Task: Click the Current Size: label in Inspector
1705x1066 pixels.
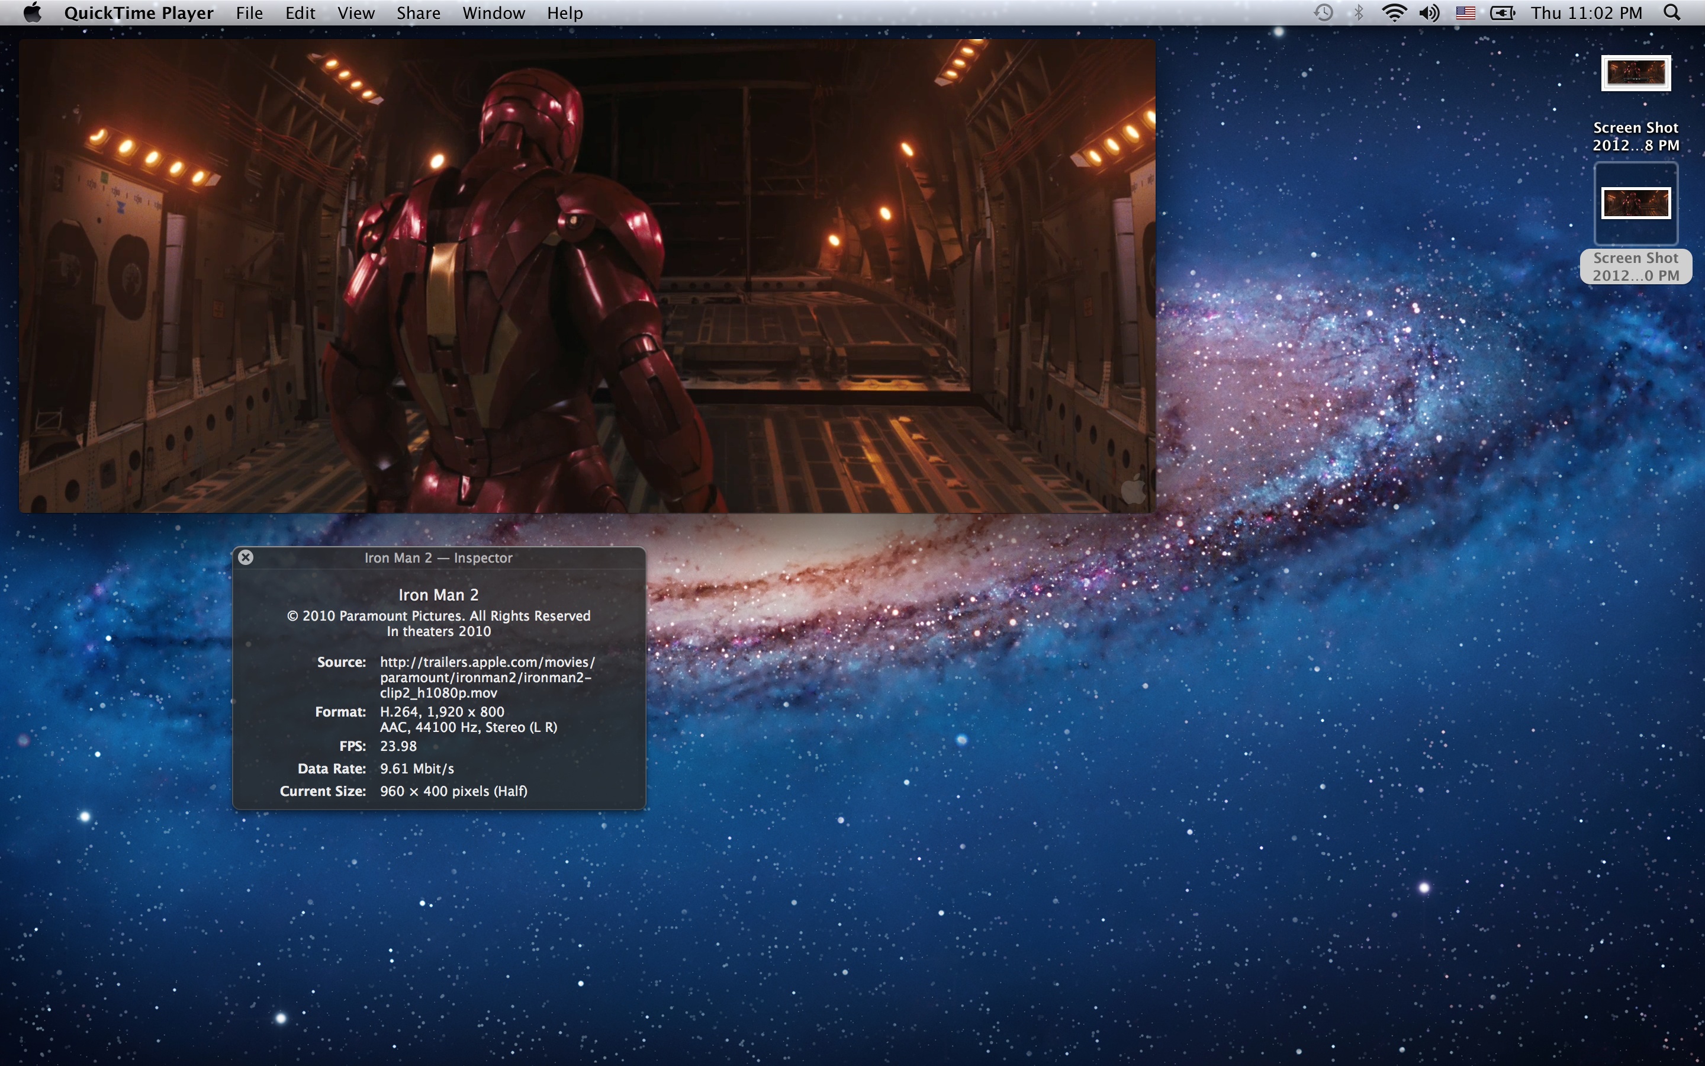Action: pyautogui.click(x=323, y=791)
